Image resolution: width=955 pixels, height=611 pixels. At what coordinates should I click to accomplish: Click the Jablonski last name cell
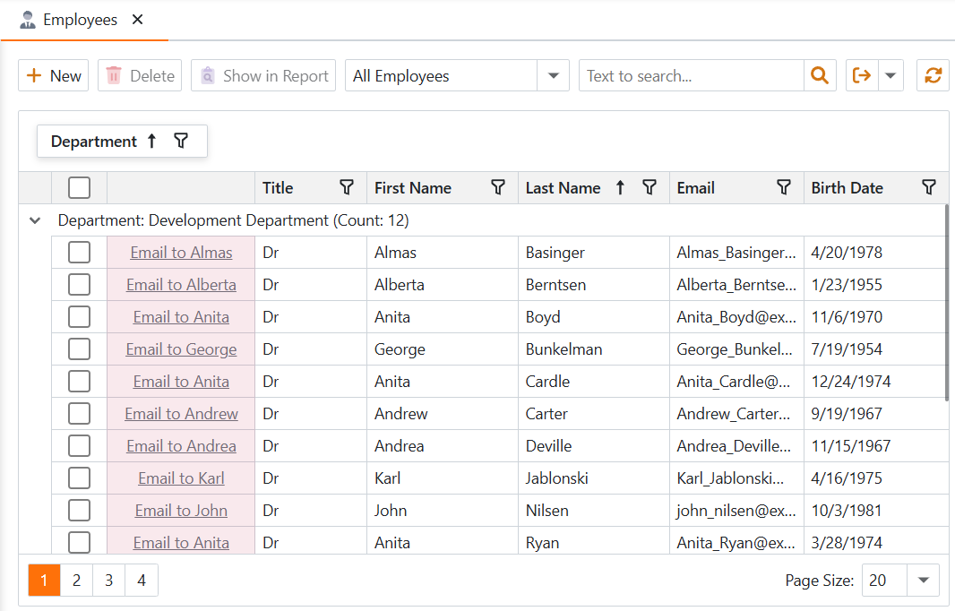click(x=593, y=478)
